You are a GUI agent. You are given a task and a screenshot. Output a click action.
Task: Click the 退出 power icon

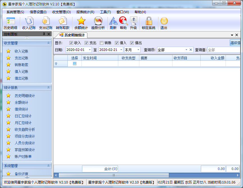[x=164, y=23]
